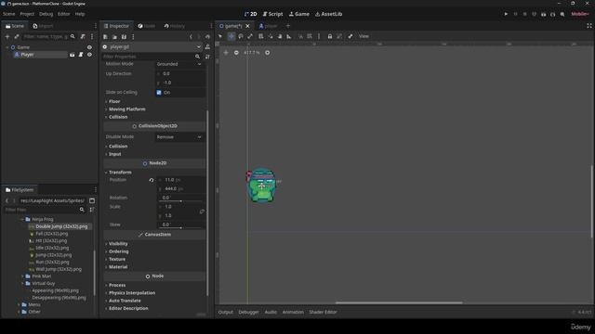
Task: Switch to the Import tab
Action: (x=43, y=26)
